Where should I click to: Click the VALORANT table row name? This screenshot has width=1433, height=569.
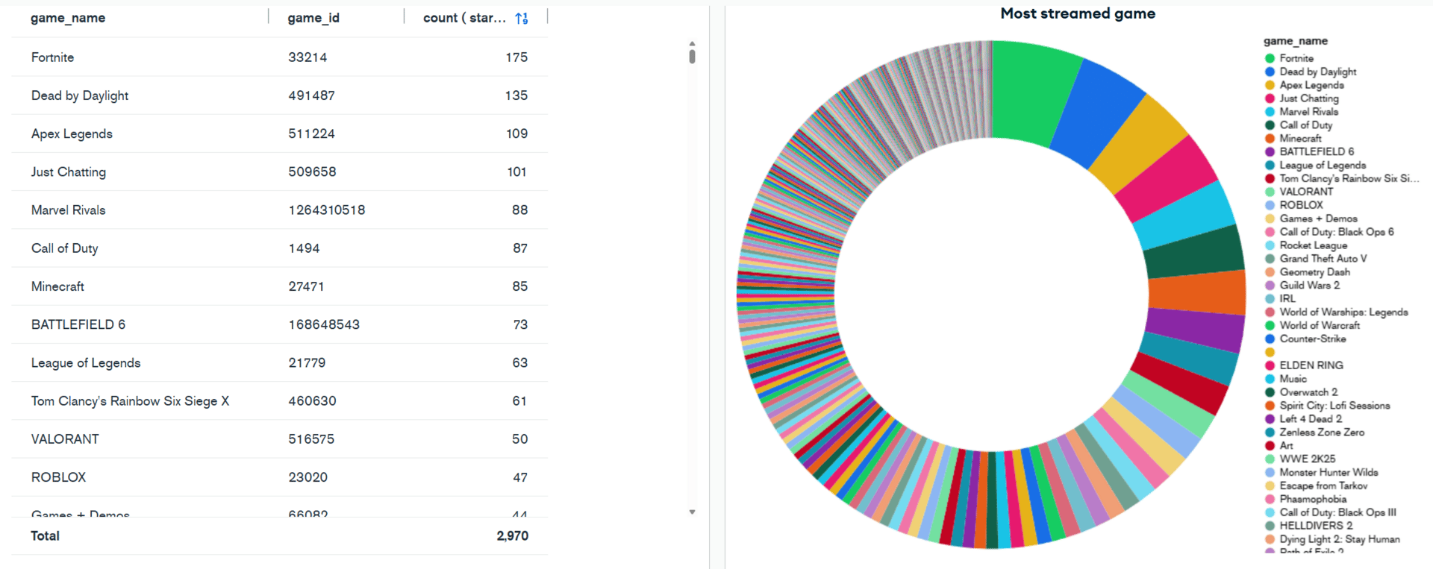65,439
